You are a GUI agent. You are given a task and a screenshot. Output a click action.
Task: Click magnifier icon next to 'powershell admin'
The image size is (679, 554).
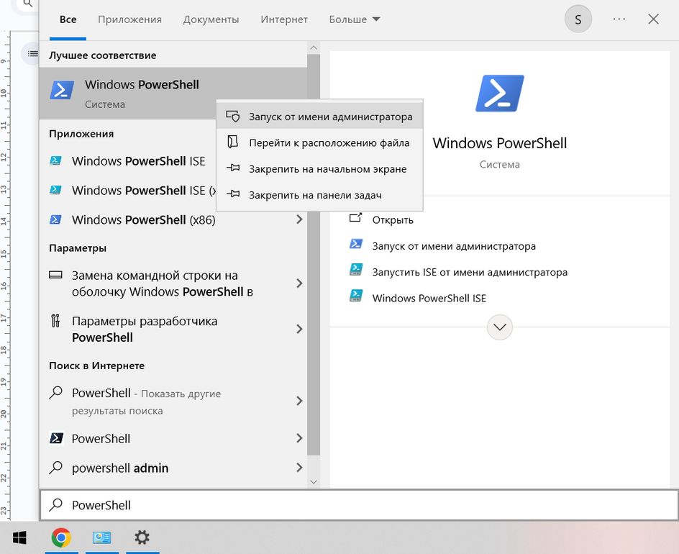point(56,468)
